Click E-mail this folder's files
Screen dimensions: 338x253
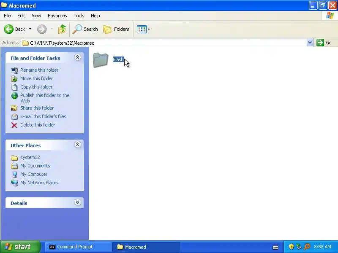click(x=43, y=116)
